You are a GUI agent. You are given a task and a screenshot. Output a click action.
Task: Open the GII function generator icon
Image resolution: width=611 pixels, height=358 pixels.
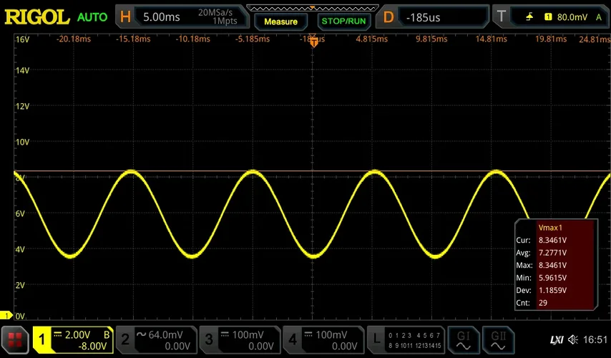[499, 340]
